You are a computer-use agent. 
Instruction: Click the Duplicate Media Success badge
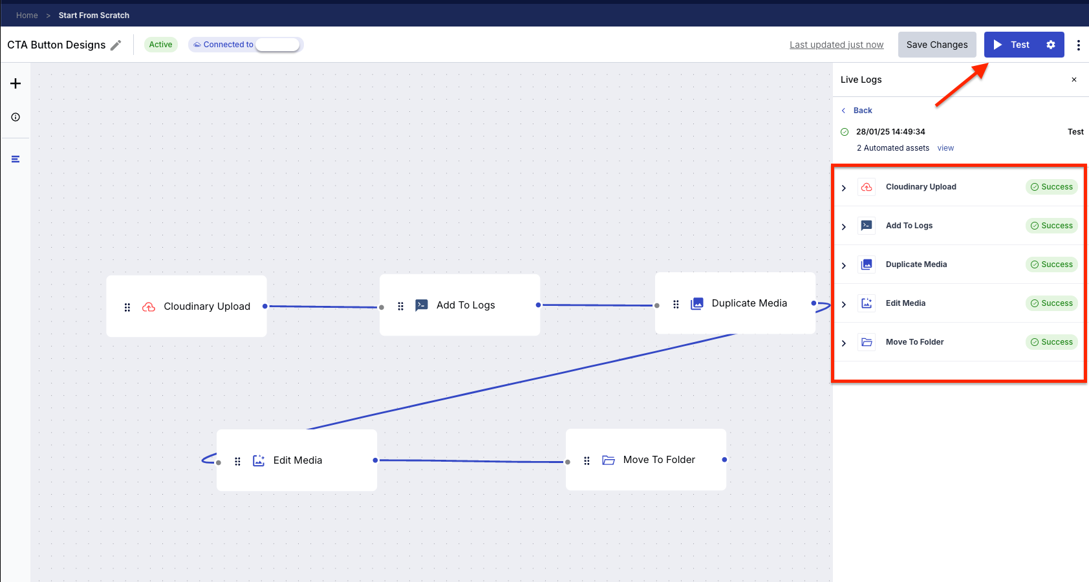(1051, 264)
